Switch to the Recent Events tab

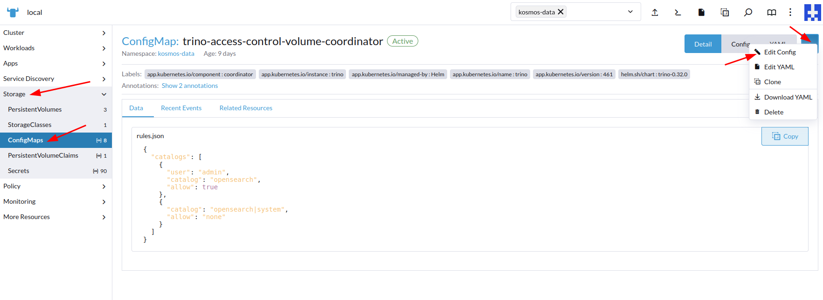click(x=181, y=108)
